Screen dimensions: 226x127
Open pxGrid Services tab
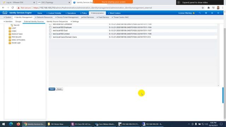pyautogui.click(x=87, y=17)
